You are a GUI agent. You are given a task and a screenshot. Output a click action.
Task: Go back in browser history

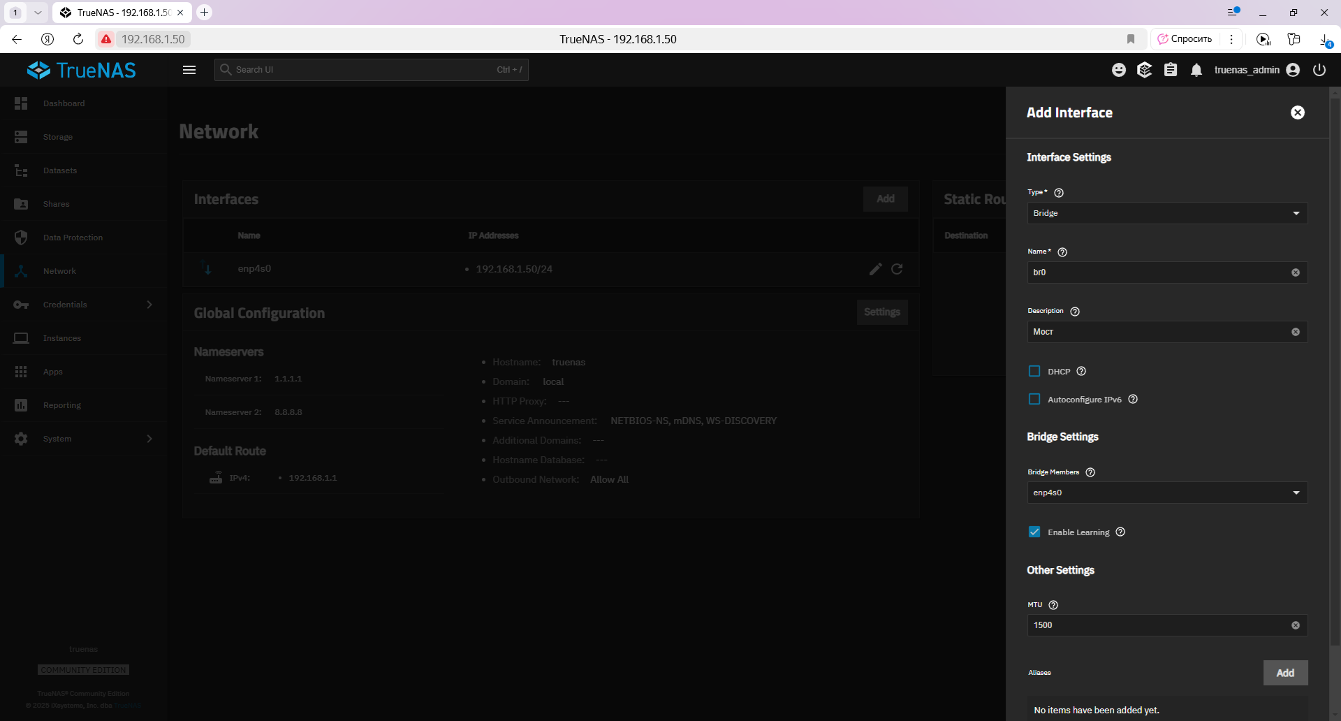(x=17, y=39)
